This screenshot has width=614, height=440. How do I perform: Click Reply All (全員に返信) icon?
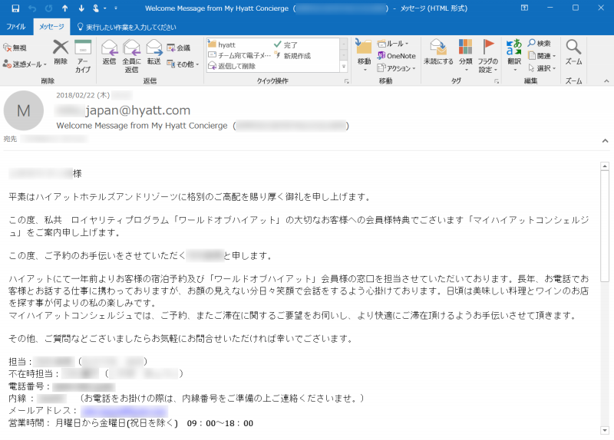[x=131, y=54]
